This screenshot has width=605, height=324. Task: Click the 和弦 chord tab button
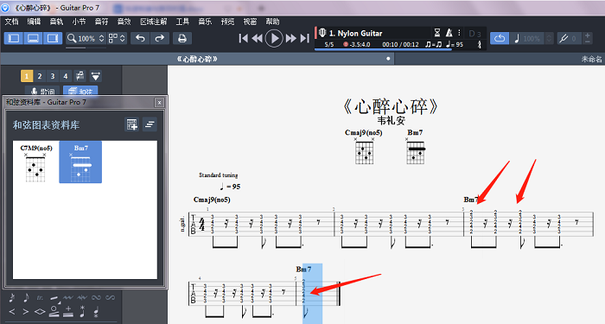point(80,92)
